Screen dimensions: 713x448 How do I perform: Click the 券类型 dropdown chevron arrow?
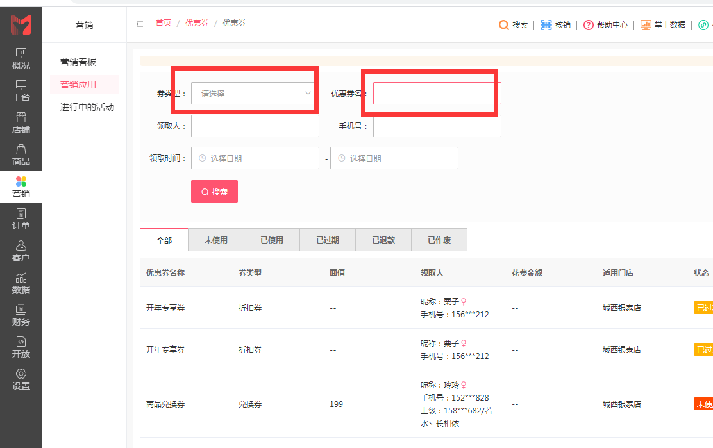click(x=308, y=93)
